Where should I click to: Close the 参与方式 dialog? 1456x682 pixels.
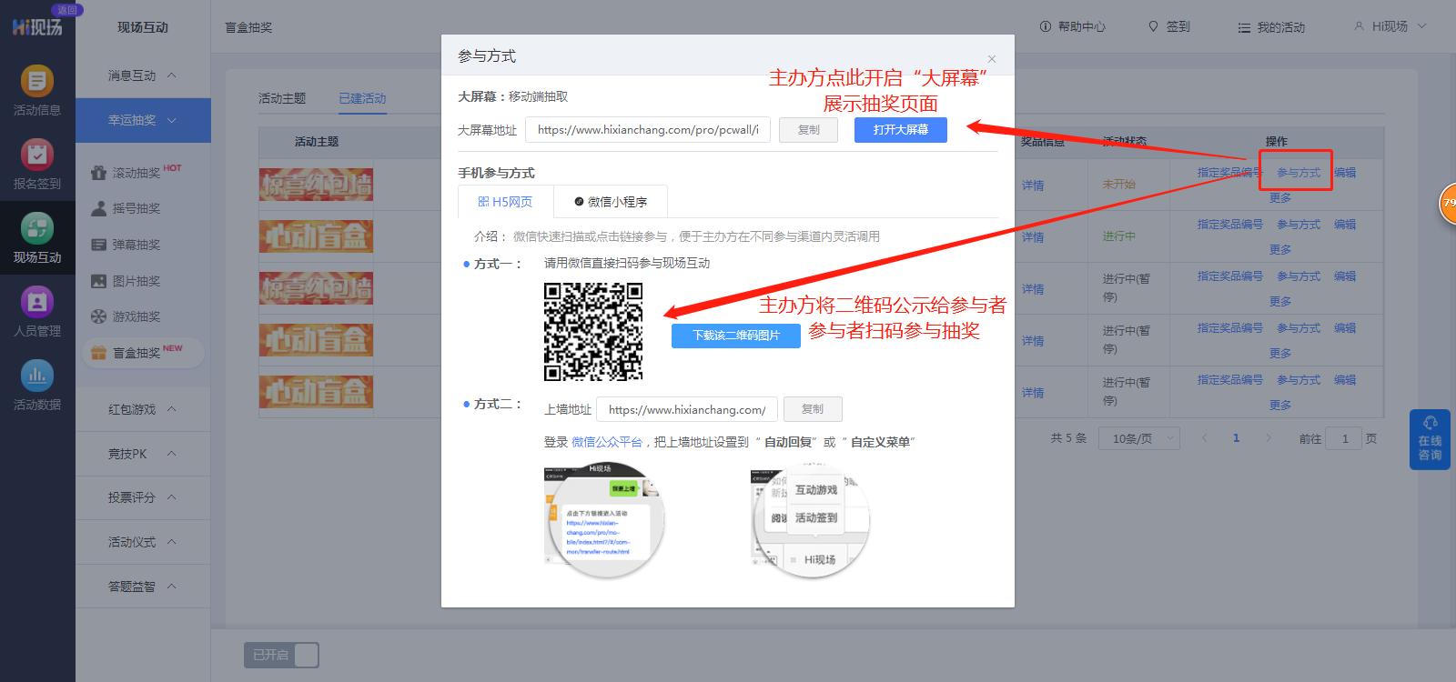992,59
